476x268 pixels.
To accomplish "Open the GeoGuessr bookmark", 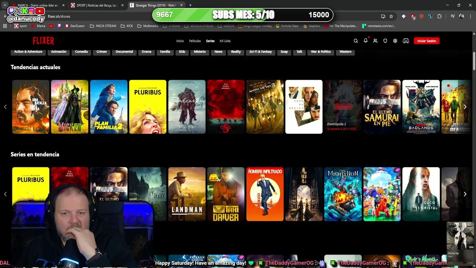I will [x=75, y=26].
